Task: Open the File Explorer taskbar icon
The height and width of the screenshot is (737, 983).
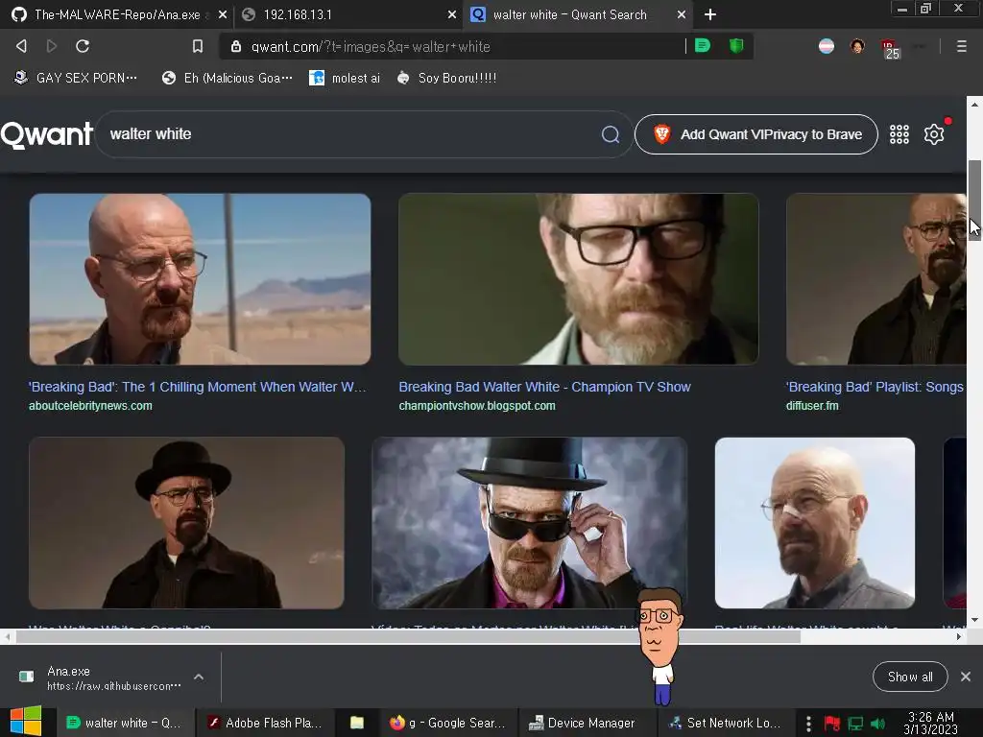Action: point(357,723)
